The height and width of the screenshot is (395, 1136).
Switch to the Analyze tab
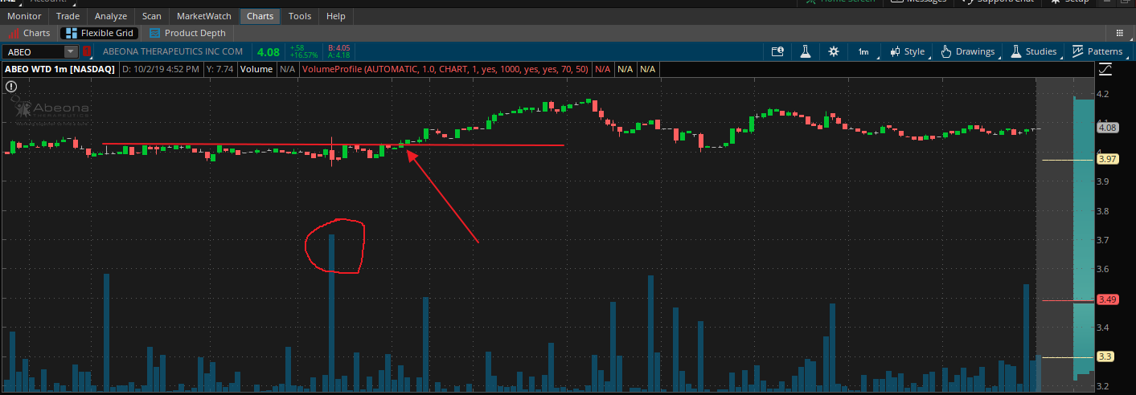point(111,16)
